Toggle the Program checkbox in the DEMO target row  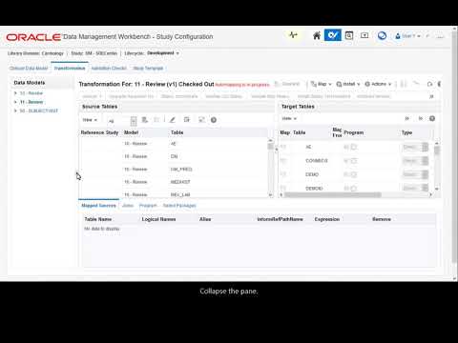tap(354, 174)
